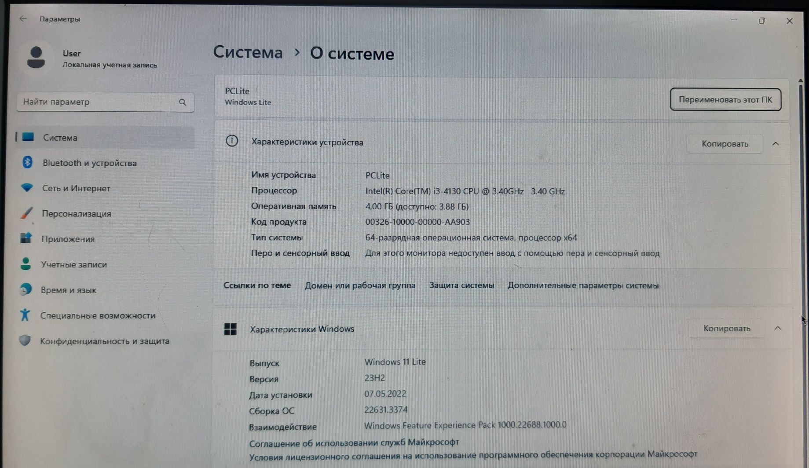Click the search magnifier icon
The image size is (809, 468).
click(183, 102)
